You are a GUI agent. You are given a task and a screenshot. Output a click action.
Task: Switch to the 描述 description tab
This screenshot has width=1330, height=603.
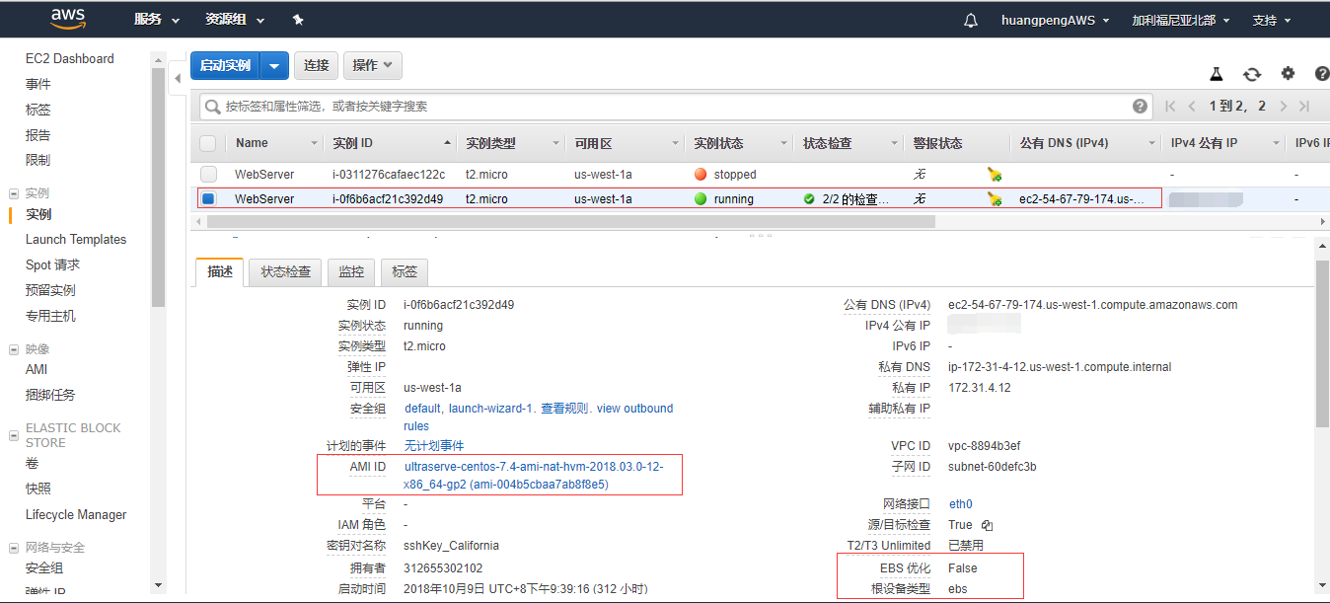pos(220,272)
